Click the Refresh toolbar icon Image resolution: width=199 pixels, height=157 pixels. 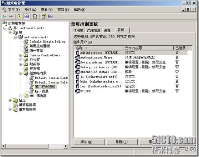point(35,16)
